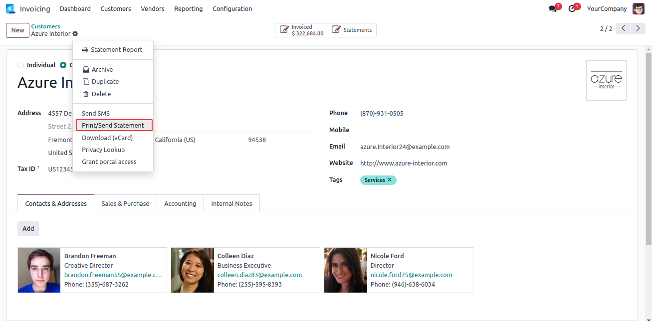The image size is (652, 321).
Task: Open the Invoiced $322,684.00 stat button
Action: point(301,30)
